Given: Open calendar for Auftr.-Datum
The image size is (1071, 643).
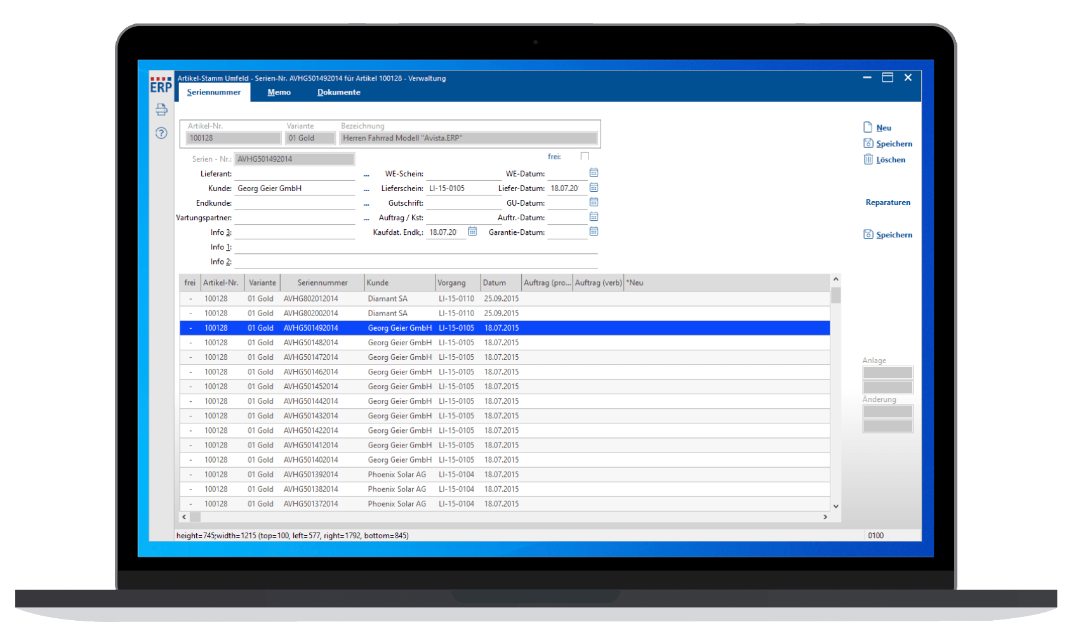Looking at the screenshot, I should click(594, 216).
